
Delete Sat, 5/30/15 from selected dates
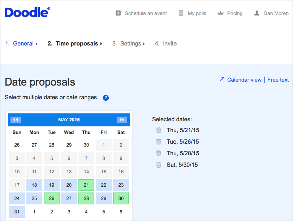(x=158, y=165)
